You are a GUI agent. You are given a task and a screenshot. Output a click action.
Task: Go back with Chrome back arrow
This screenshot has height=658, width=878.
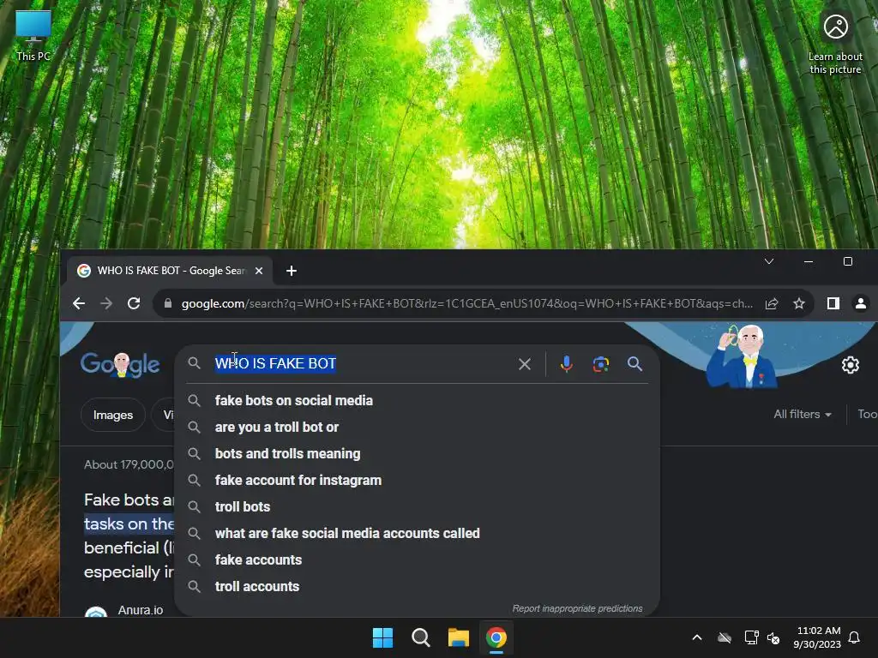[x=79, y=303]
